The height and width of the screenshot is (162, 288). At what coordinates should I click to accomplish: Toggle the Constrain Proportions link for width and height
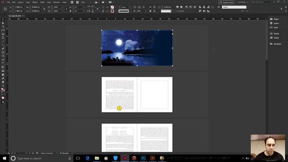[44, 9]
